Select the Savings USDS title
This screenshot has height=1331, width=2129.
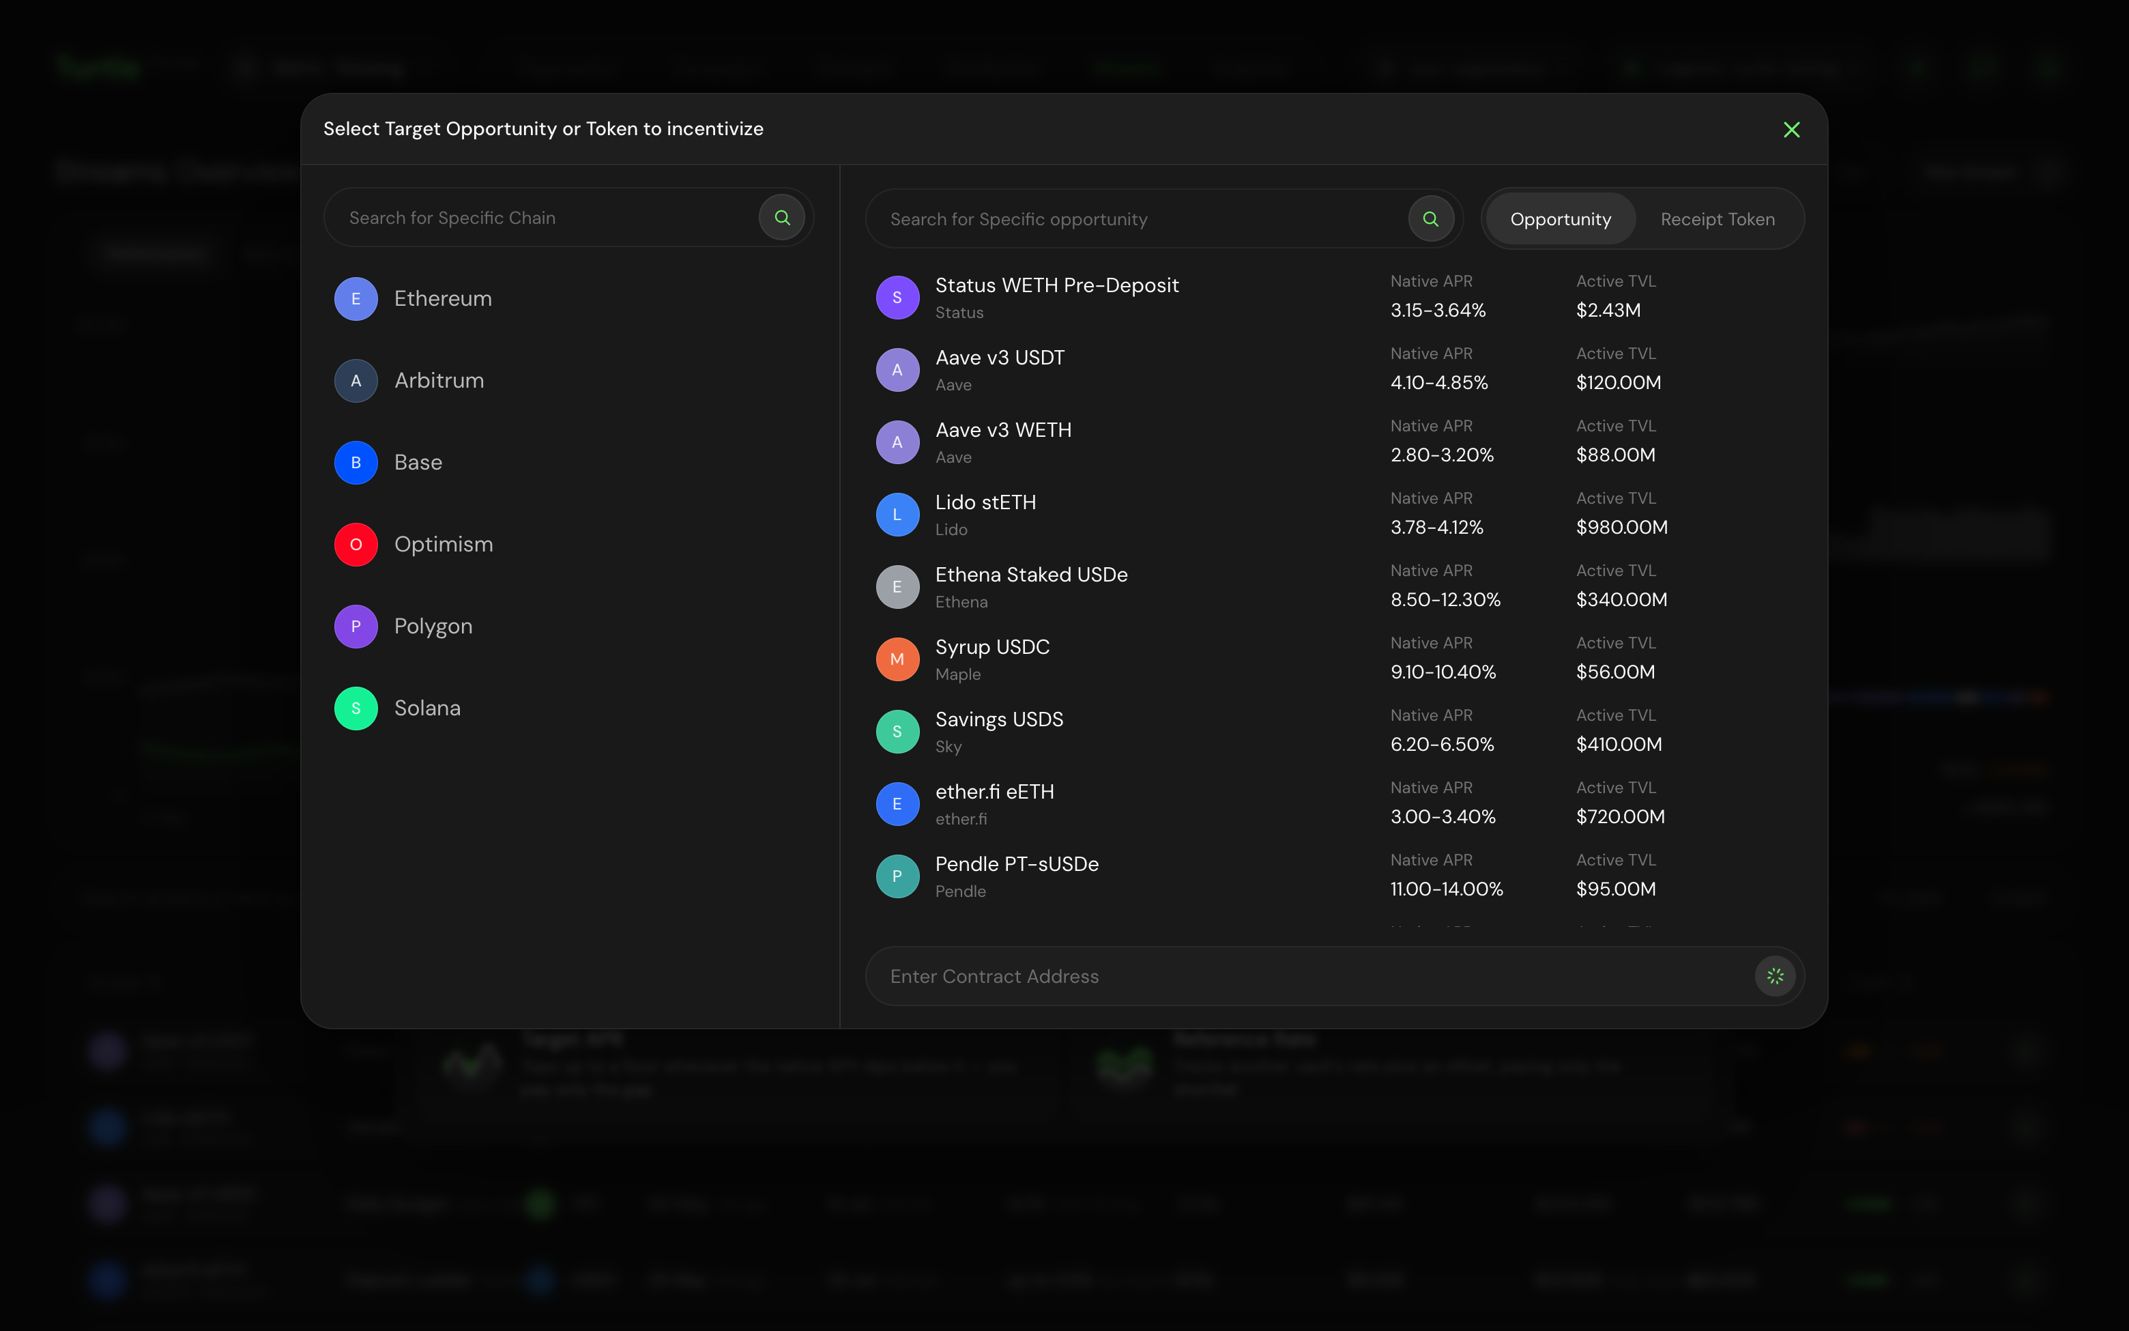1000,719
